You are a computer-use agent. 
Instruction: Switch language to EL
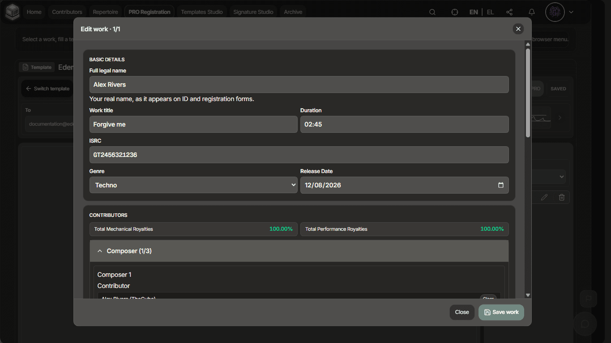pos(490,12)
